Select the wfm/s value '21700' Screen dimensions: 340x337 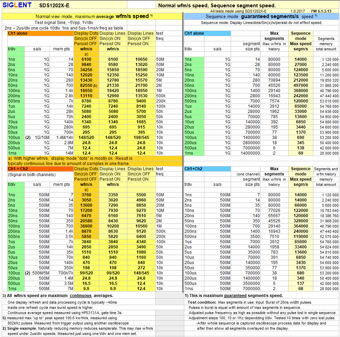pyautogui.click(x=141, y=85)
